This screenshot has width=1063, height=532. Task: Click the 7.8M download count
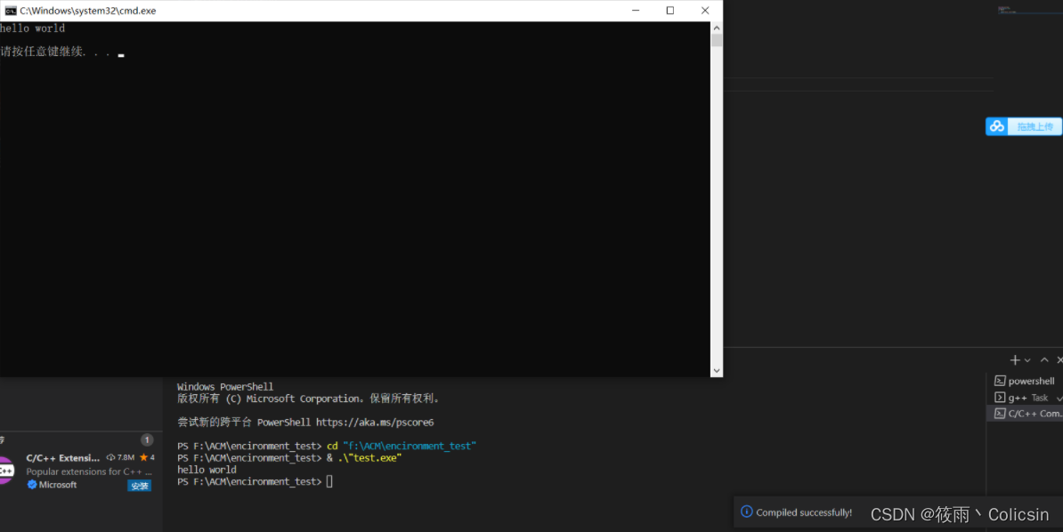126,457
